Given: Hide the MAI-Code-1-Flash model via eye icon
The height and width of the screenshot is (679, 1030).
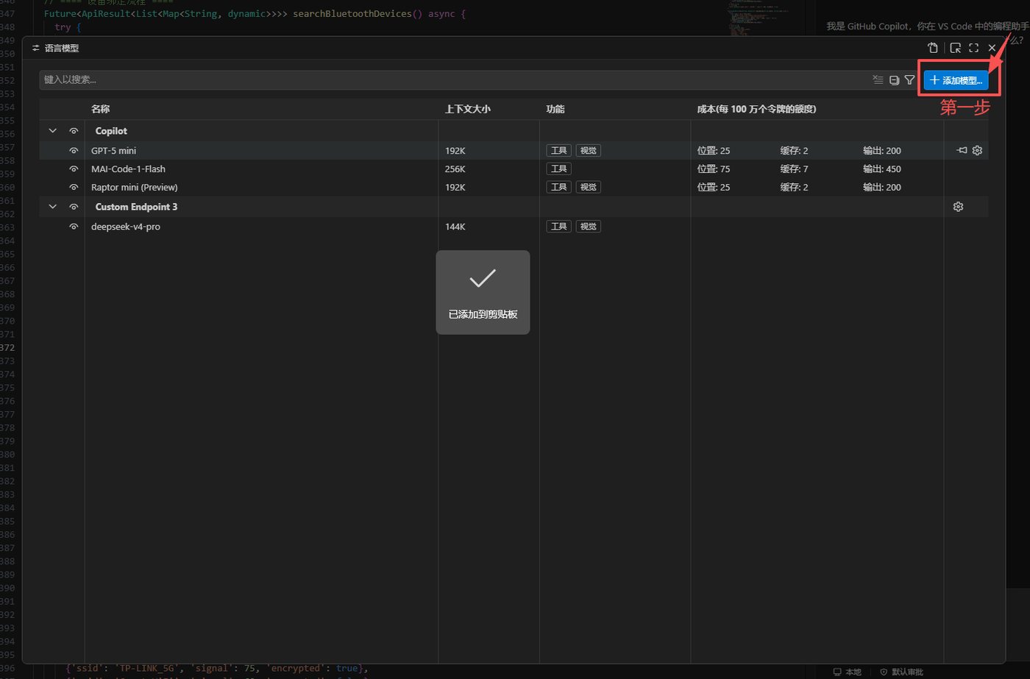Looking at the screenshot, I should (74, 168).
